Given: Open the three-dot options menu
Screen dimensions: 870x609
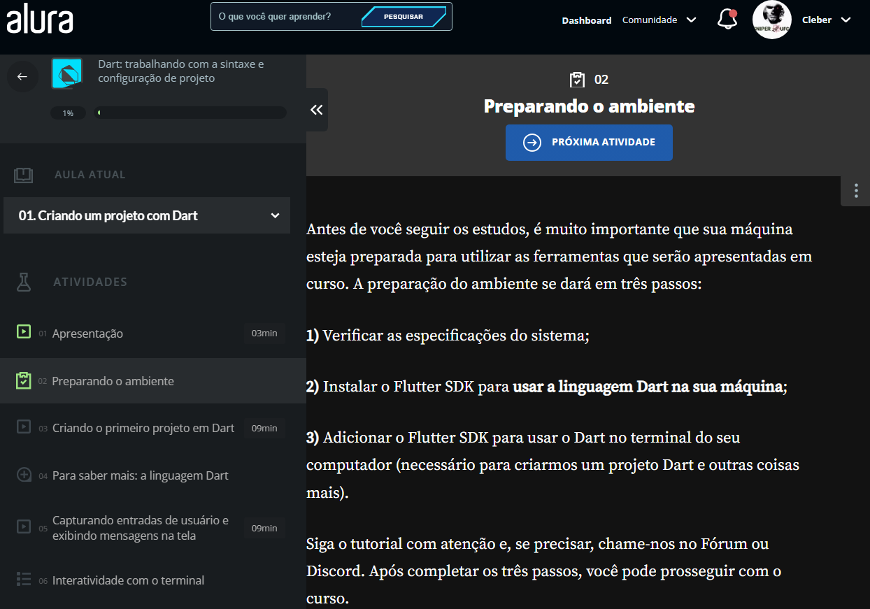Looking at the screenshot, I should [856, 191].
